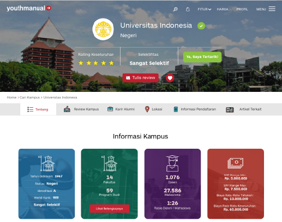
Task: Switch to the Review Kampus tab
Action: click(81, 109)
